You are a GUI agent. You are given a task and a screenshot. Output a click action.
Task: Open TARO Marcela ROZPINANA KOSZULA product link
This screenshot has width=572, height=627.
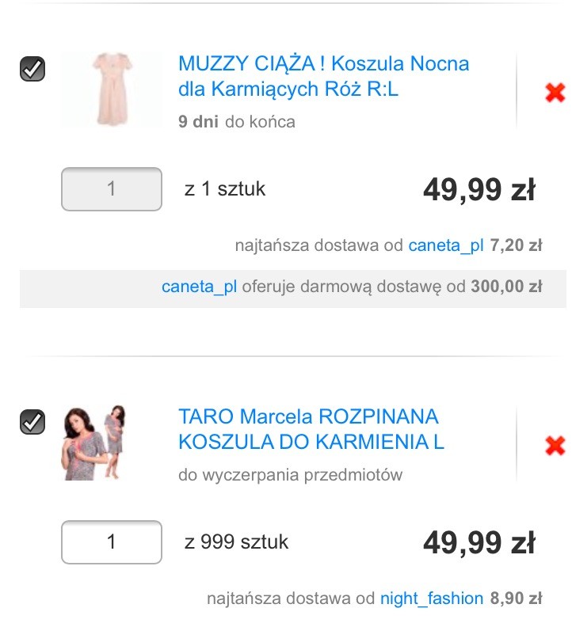(x=311, y=429)
